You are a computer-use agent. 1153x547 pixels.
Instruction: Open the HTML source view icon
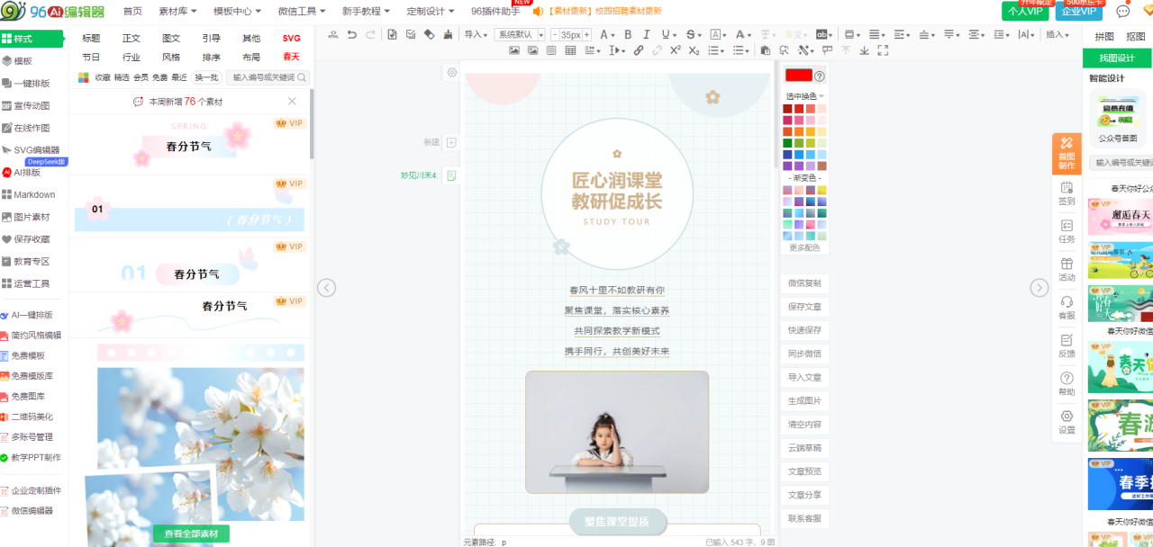tap(333, 34)
